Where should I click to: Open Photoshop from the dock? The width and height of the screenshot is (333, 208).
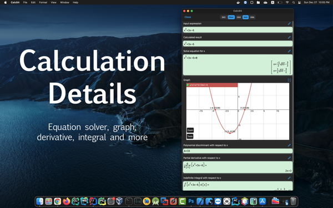pos(191,201)
